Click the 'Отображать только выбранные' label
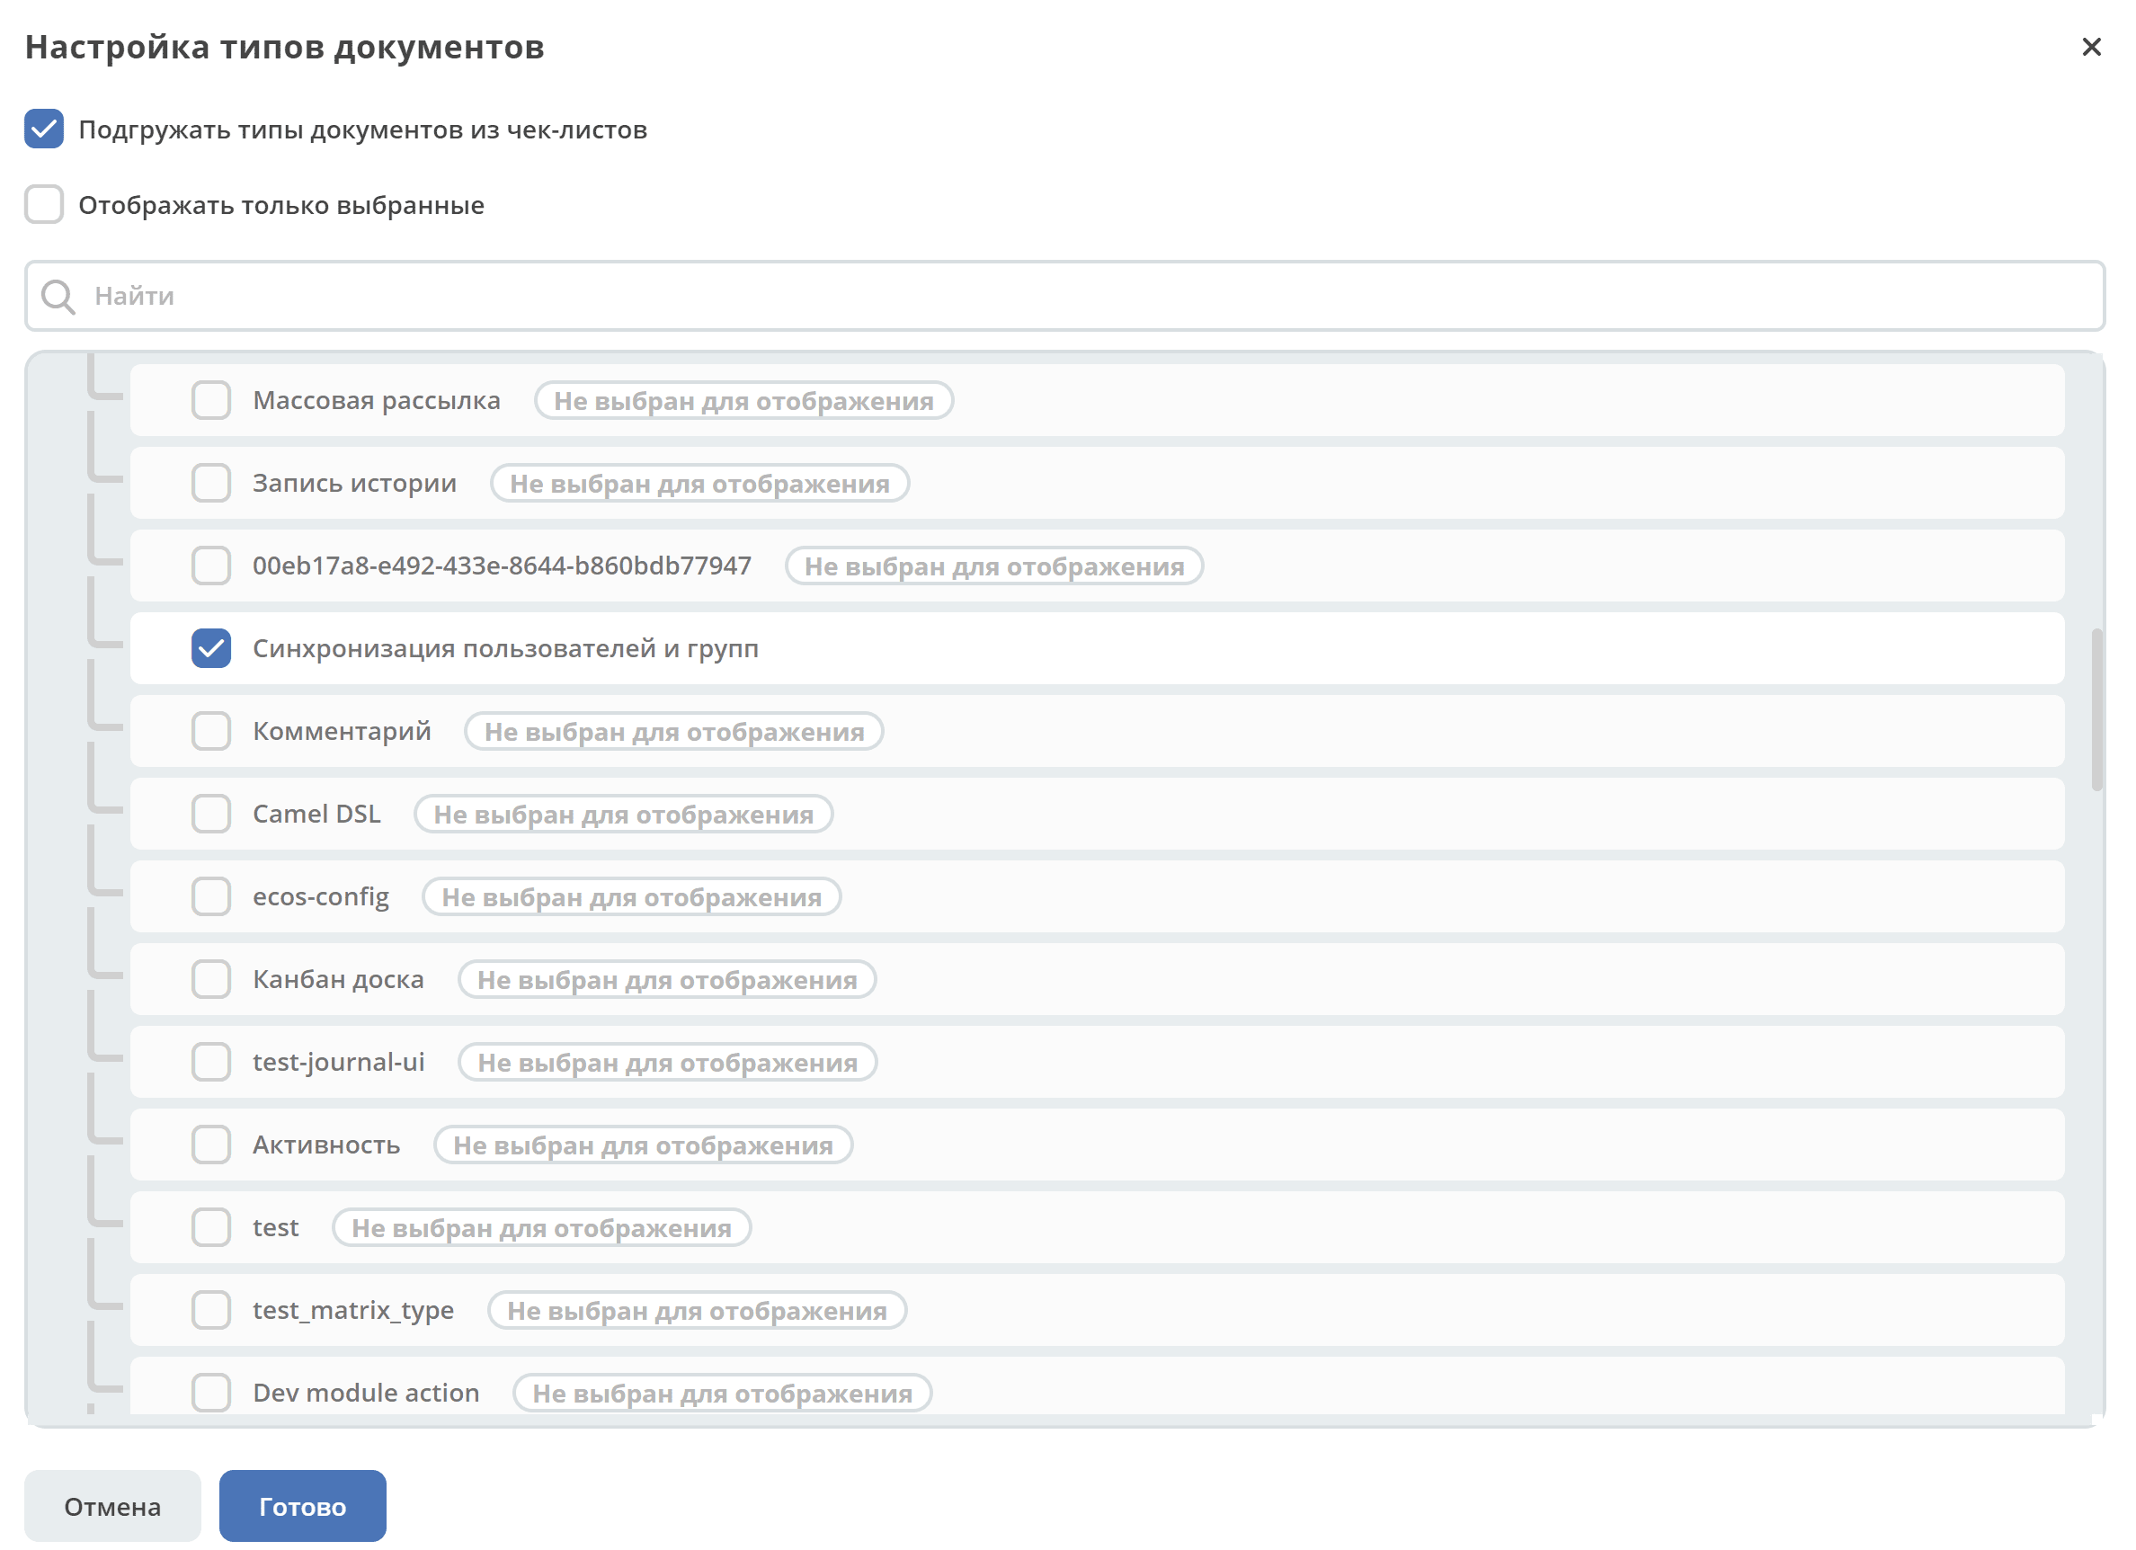Image resolution: width=2136 pixels, height=1550 pixels. [x=280, y=205]
